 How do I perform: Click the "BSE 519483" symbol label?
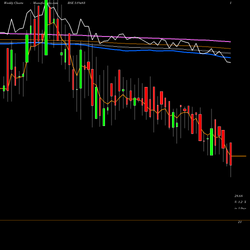click(x=76, y=3)
